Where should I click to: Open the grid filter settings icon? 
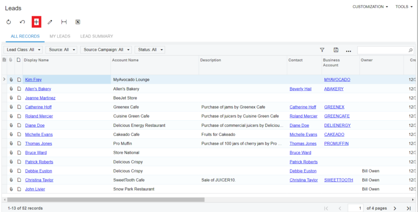(322, 50)
